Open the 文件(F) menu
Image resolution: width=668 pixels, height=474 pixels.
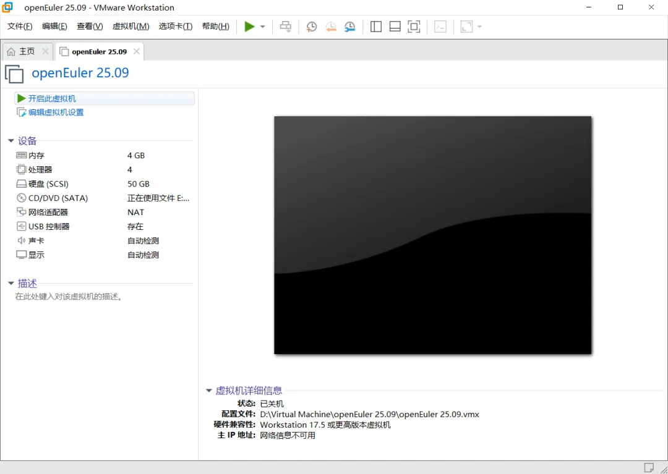pos(20,27)
